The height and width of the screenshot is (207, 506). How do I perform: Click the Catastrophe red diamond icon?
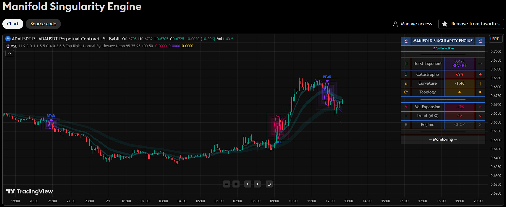(480, 74)
